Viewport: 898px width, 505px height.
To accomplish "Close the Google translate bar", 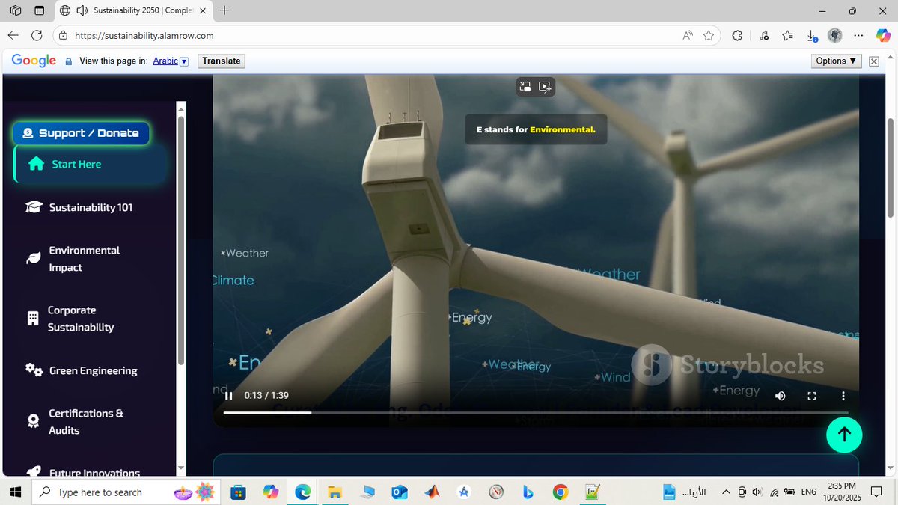I will (x=873, y=61).
